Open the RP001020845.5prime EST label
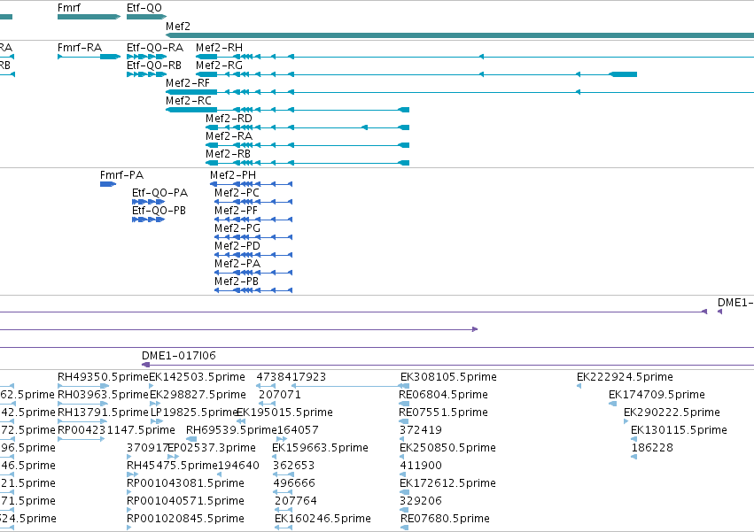Screen dimensions: 754x532 [x=185, y=519]
